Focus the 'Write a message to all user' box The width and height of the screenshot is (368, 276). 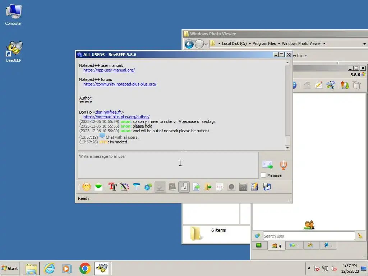point(168,165)
